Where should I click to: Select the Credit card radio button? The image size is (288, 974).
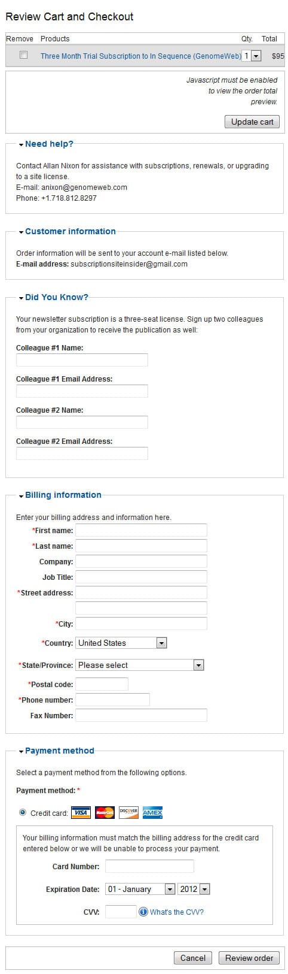point(23,813)
